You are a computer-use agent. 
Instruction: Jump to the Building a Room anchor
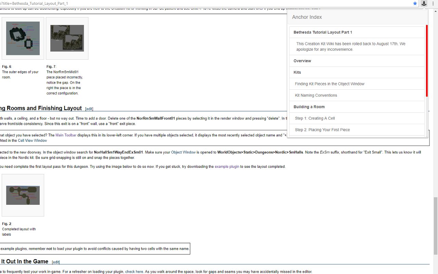click(357, 107)
